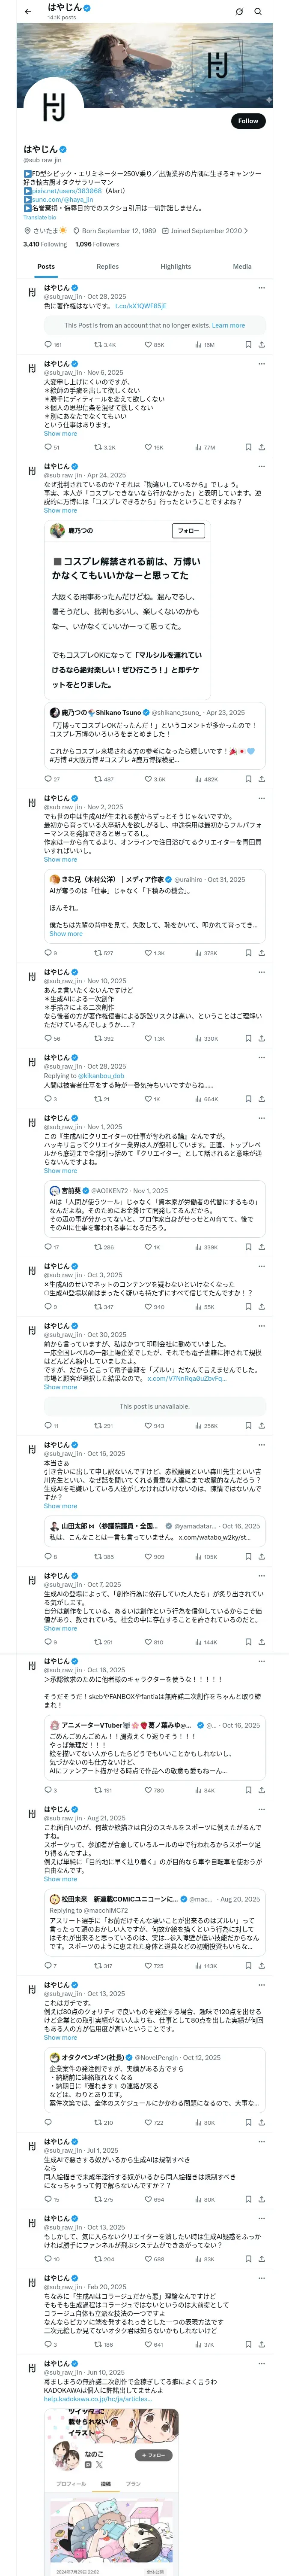Click Translate bio
This screenshot has width=289, height=2576.
(40, 217)
